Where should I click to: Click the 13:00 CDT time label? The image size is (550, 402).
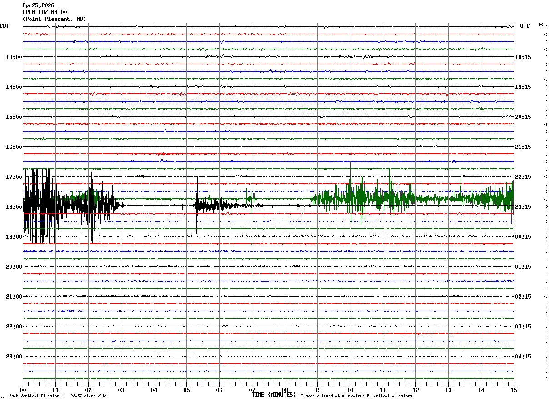14,57
